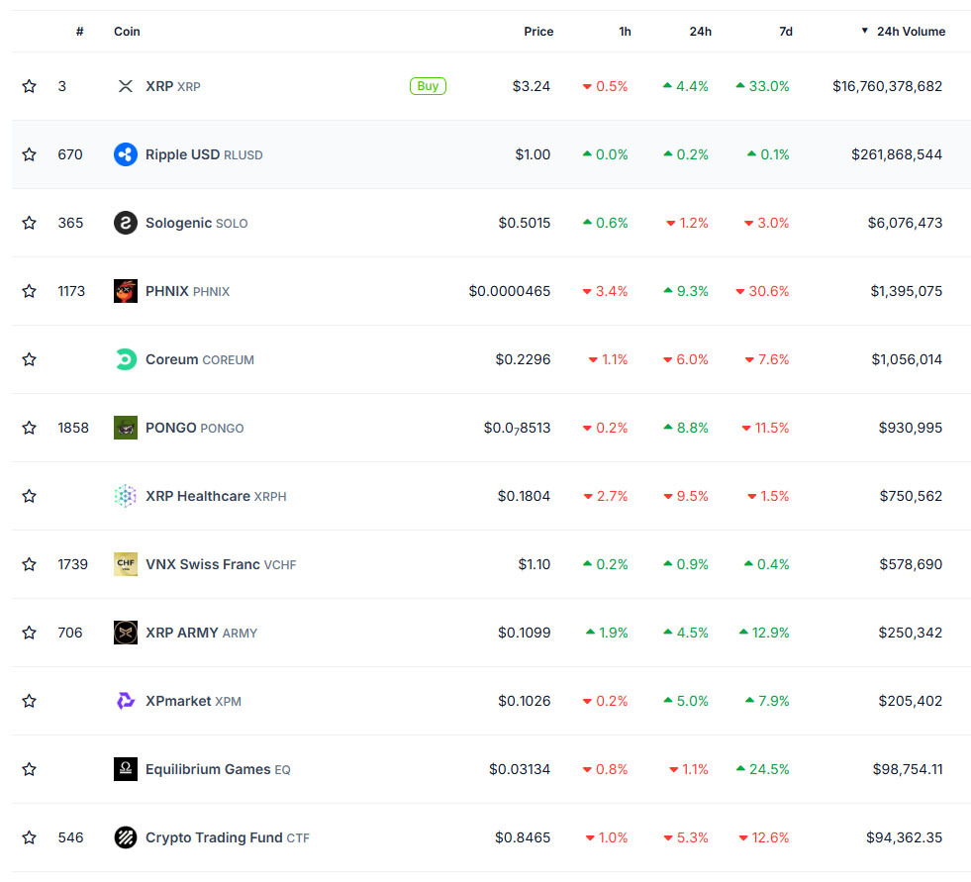Toggle favorite star for PONGO
Screen dimensions: 971x882
[30, 428]
